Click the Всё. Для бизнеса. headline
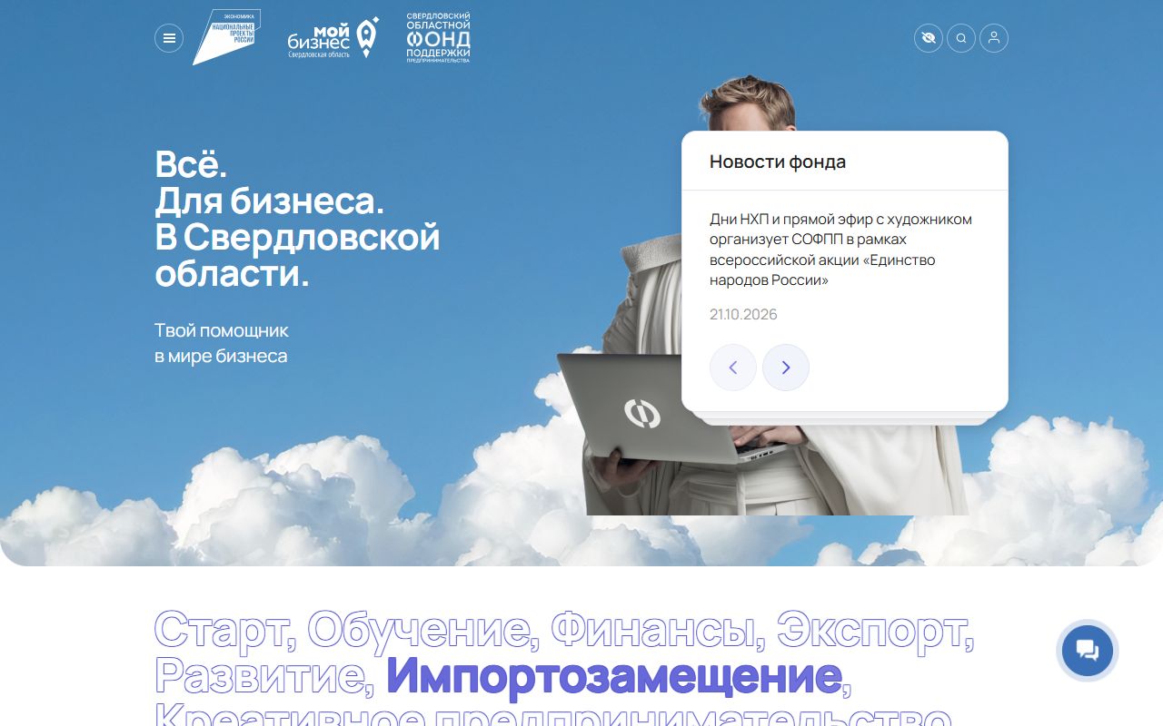The image size is (1163, 726). 297,218
